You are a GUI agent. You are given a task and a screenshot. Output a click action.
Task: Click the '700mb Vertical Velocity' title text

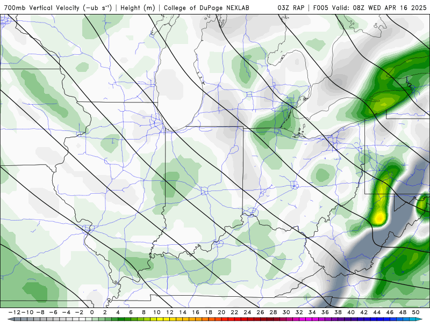point(42,8)
